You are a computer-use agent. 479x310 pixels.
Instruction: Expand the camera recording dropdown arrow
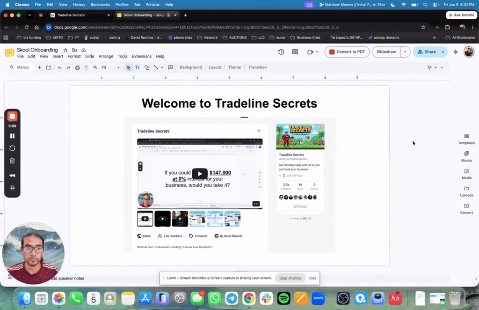coord(317,52)
